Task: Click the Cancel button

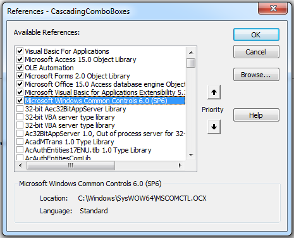Action: [x=256, y=52]
